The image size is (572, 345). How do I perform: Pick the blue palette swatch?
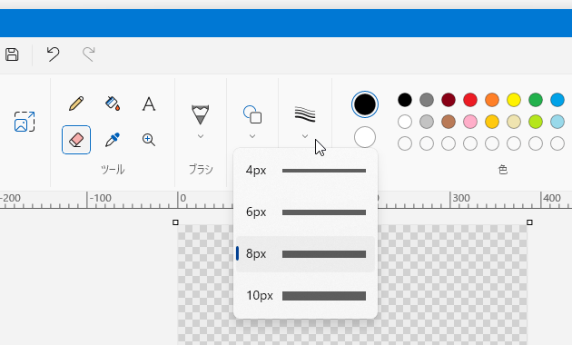(x=557, y=100)
